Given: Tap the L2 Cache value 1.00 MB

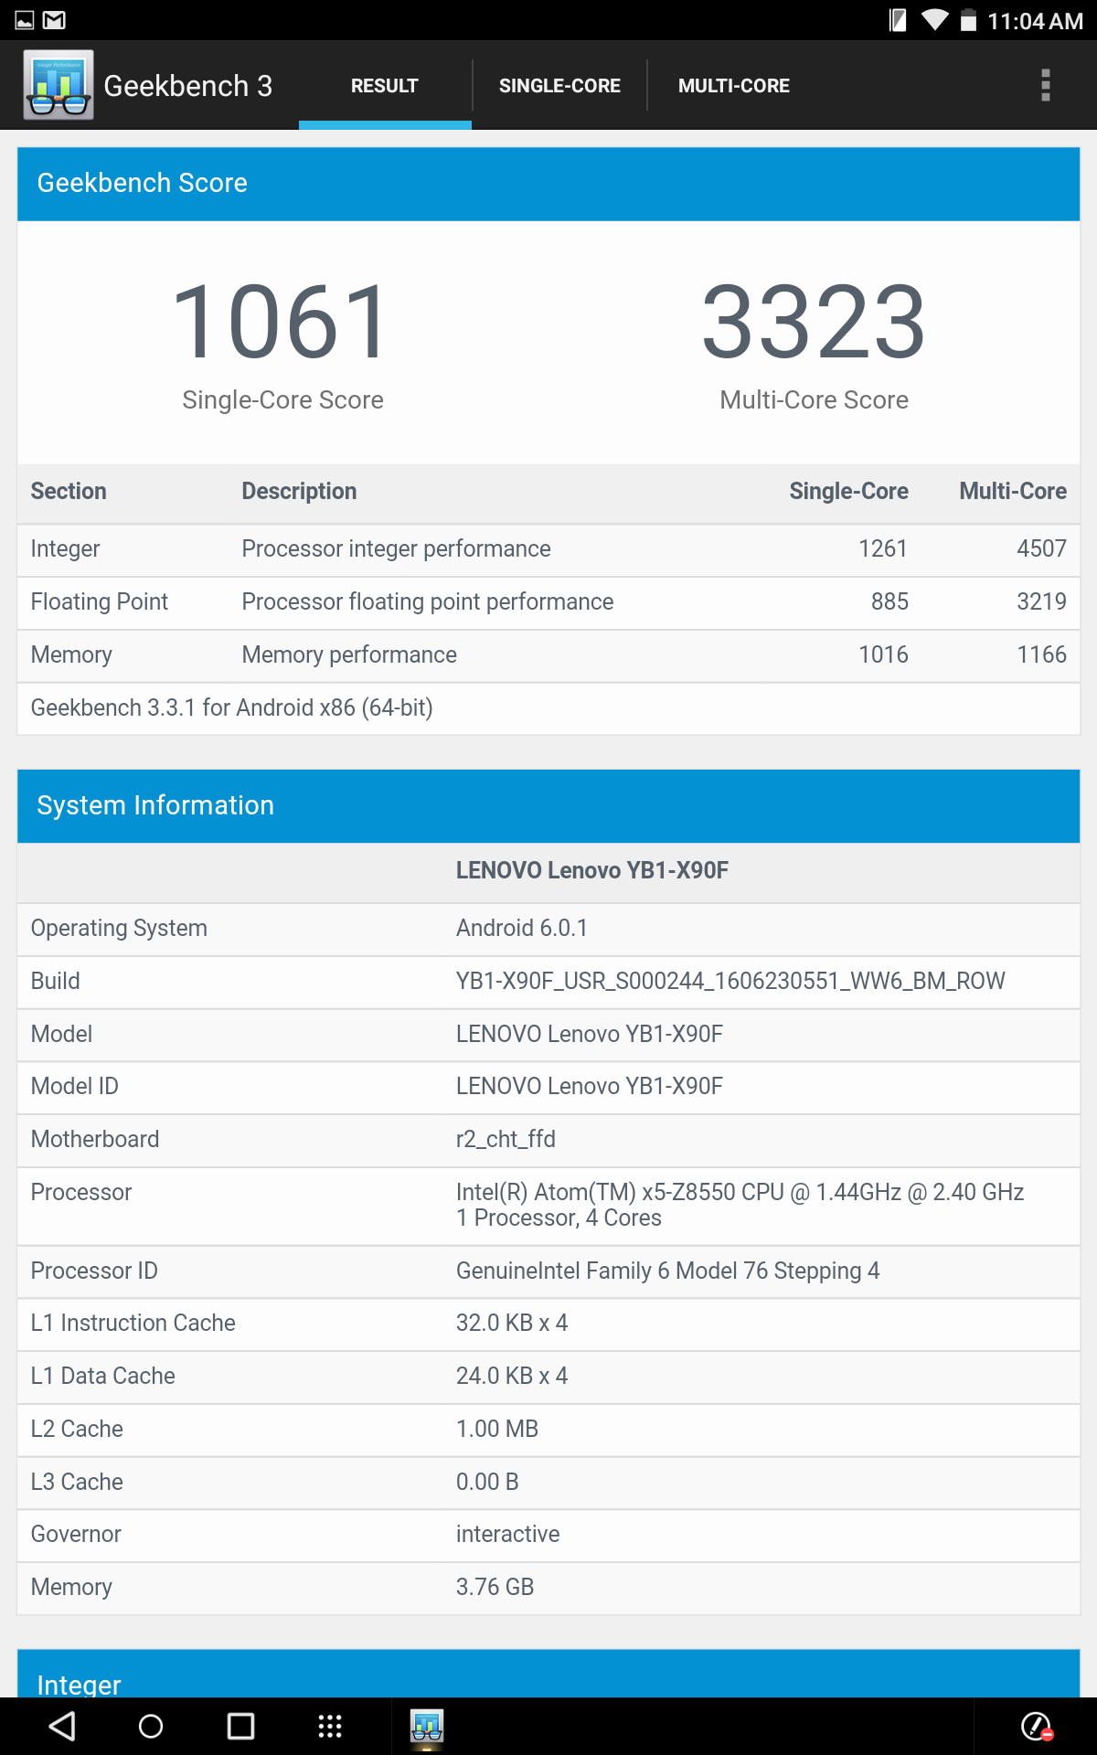Looking at the screenshot, I should pyautogui.click(x=497, y=1429).
